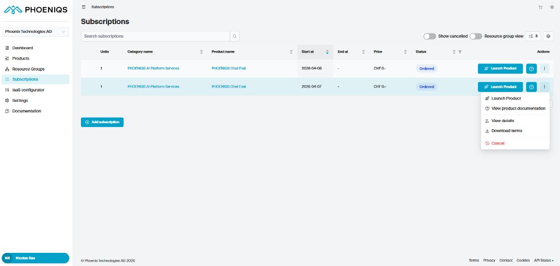Toggle the light/dark theme sun icon
Image resolution: width=560 pixels, height=266 pixels.
tap(552, 7)
